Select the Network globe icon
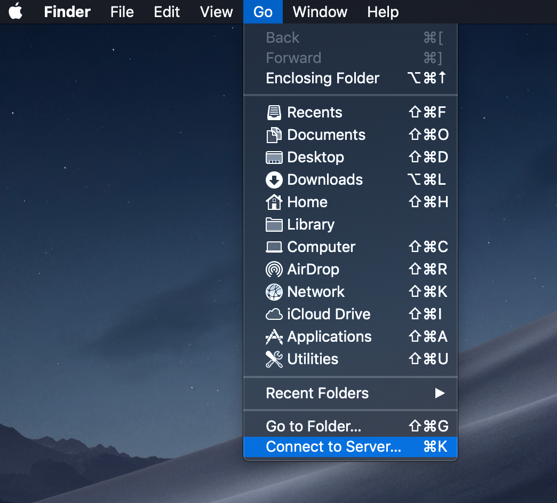Image resolution: width=557 pixels, height=503 pixels. (274, 292)
